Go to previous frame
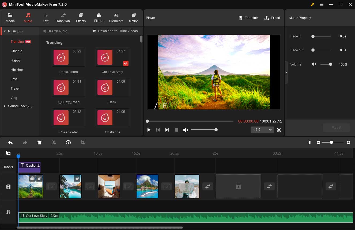355x230 pixels. pos(158,130)
